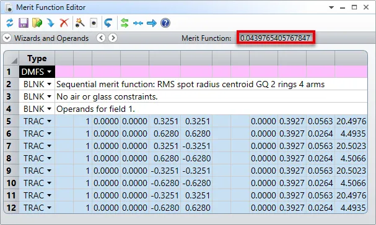Click the green double-arrows Update icon
376x225 pixels.
click(x=125, y=23)
